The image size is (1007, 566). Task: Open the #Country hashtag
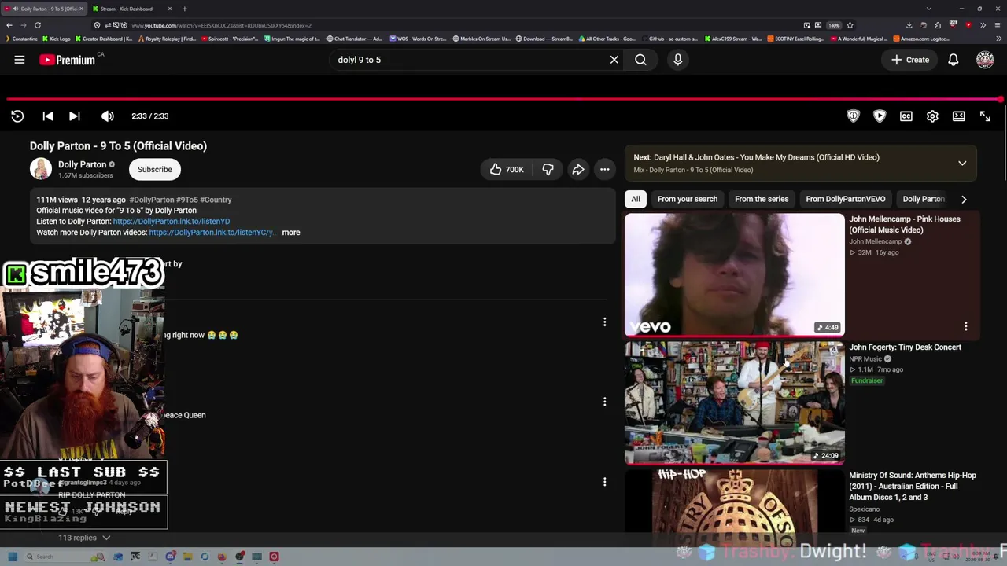[216, 200]
